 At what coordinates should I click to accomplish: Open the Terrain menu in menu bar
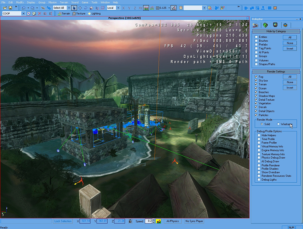click(64, 2)
